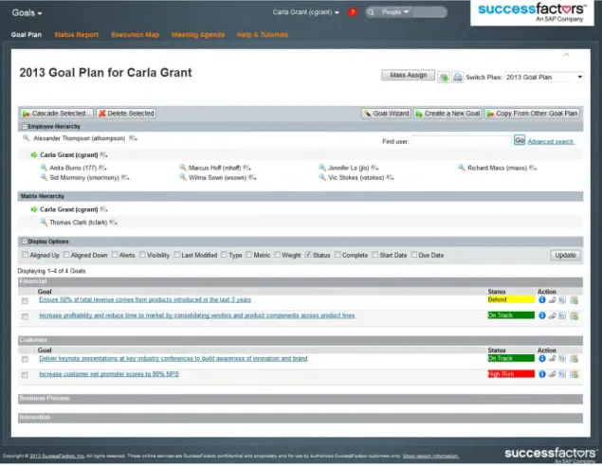This screenshot has width=602, height=466.
Task: Click Copy From Other Goal Plan
Action: click(x=532, y=114)
